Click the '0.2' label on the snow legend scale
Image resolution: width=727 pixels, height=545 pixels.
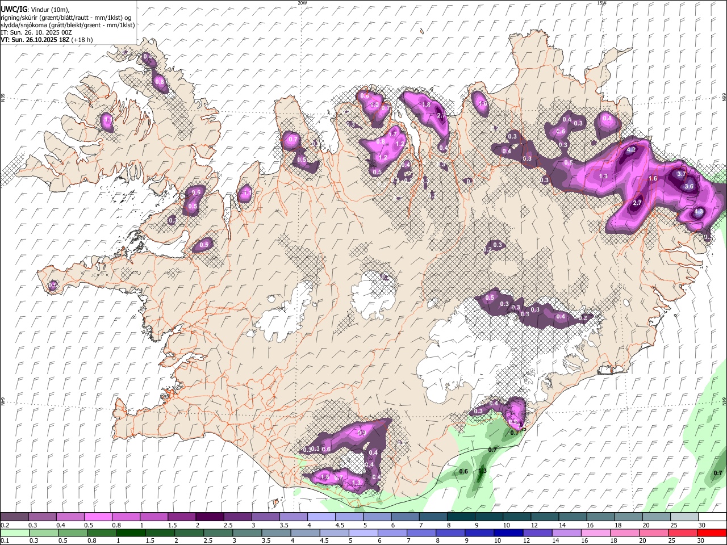point(5,525)
